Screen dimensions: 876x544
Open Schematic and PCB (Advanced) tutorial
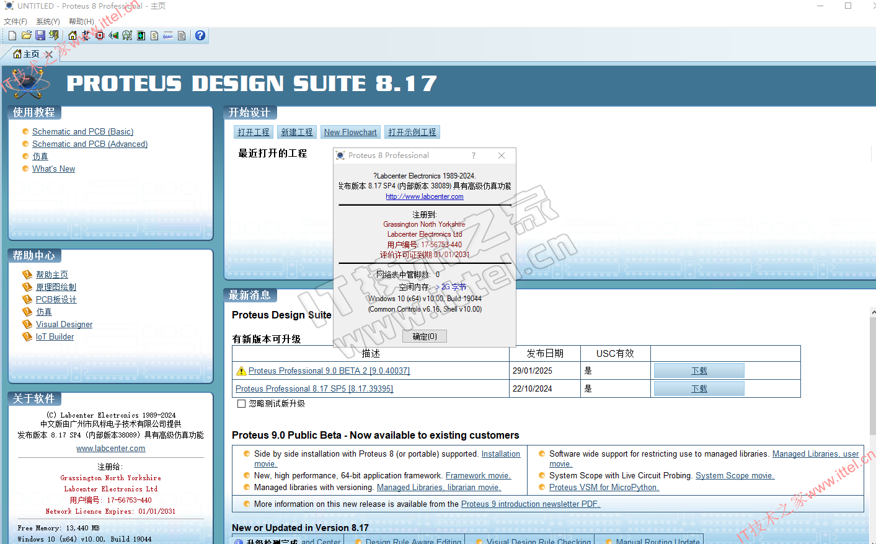coord(90,144)
